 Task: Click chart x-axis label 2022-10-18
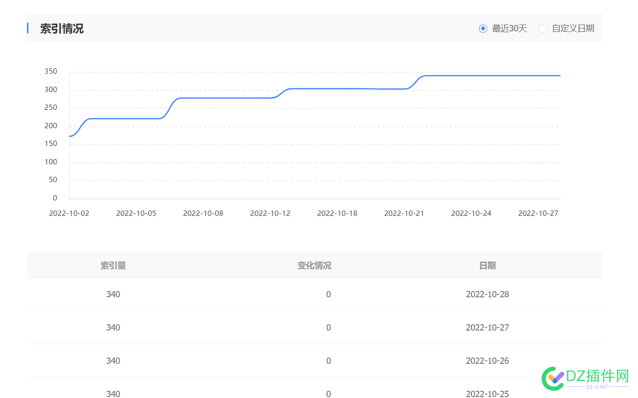[x=337, y=213]
